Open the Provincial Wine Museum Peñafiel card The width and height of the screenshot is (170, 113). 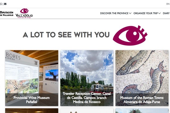click(32, 78)
